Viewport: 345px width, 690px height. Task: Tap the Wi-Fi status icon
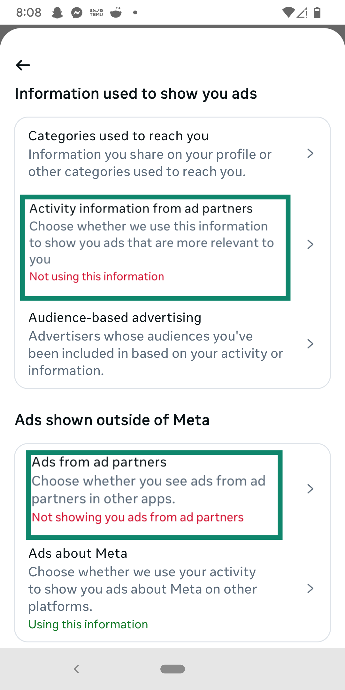[288, 12]
